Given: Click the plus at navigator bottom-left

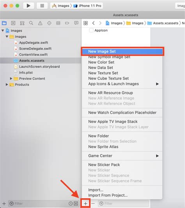Looking at the screenshot, I should (4, 203).
